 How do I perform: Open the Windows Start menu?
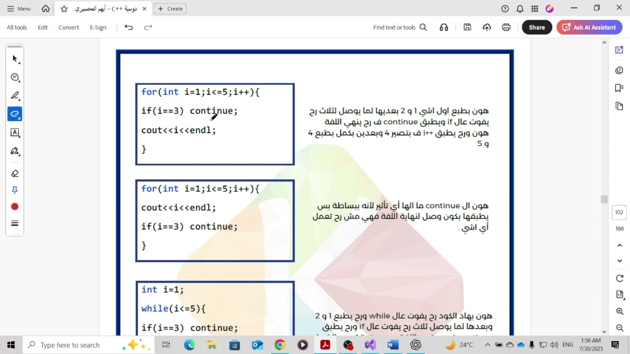point(11,345)
